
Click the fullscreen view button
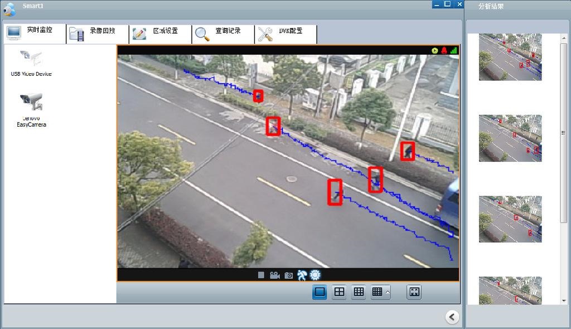click(x=414, y=292)
